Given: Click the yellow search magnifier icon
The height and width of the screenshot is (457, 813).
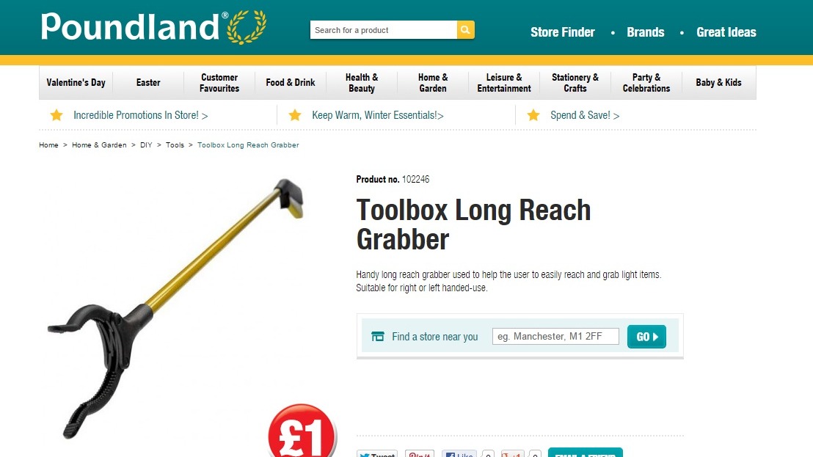Looking at the screenshot, I should 466,30.
